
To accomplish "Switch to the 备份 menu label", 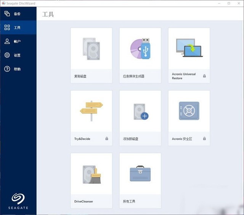I will pyautogui.click(x=17, y=14).
